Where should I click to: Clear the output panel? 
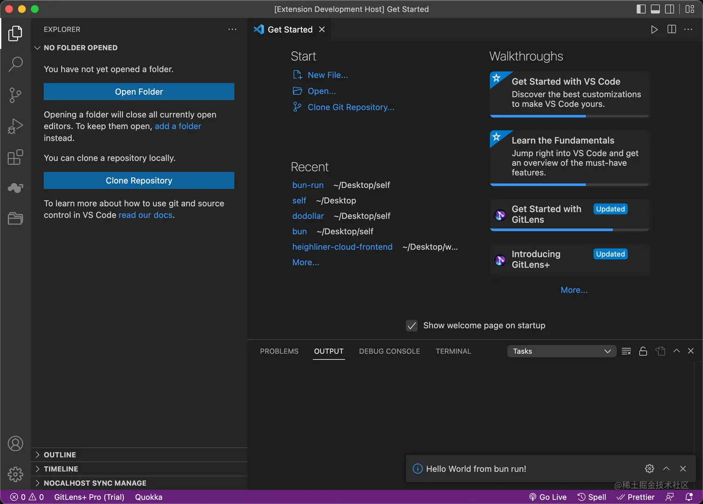[626, 351]
